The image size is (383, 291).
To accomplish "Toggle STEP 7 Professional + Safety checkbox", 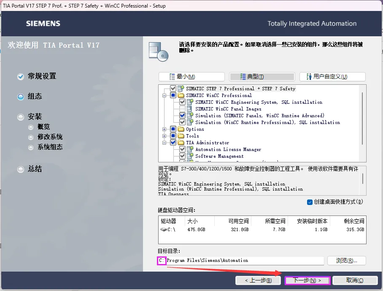I will pos(173,89).
